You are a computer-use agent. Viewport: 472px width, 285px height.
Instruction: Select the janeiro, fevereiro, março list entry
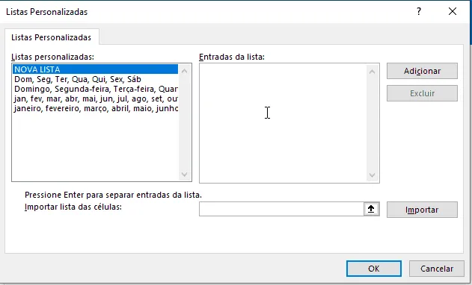pyautogui.click(x=96, y=108)
